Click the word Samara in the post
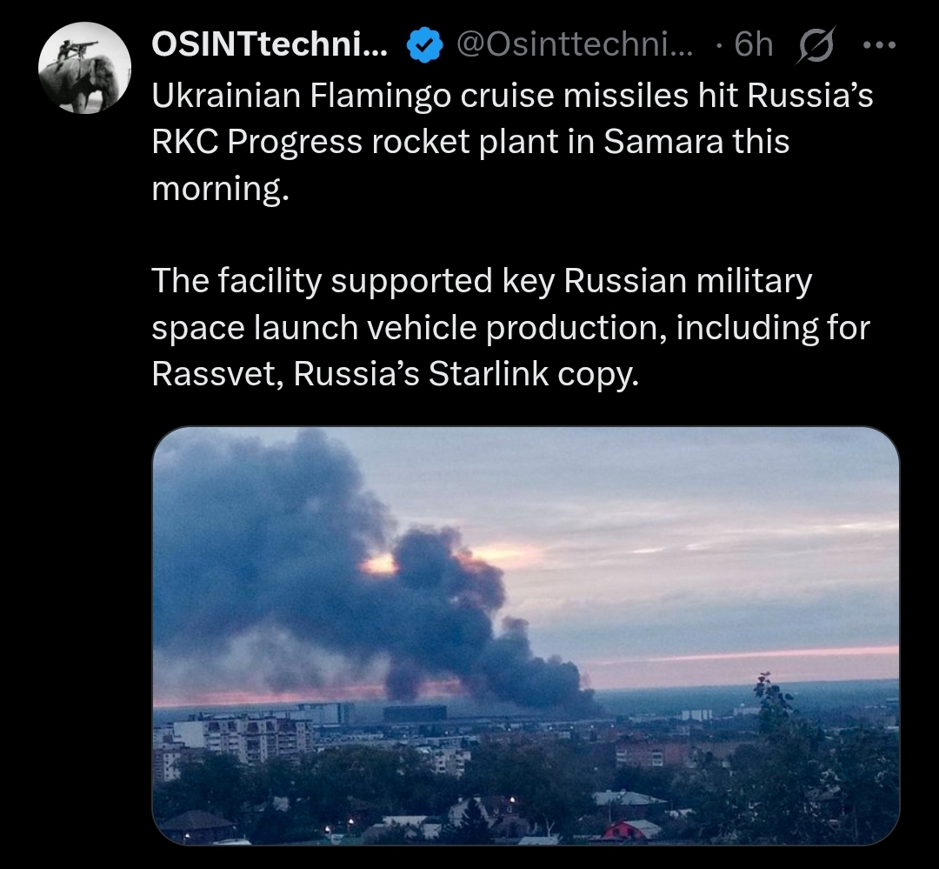939x869 pixels. (663, 142)
